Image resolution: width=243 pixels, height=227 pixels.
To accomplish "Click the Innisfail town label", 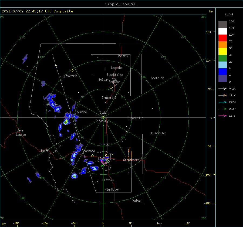I will point(109,98).
